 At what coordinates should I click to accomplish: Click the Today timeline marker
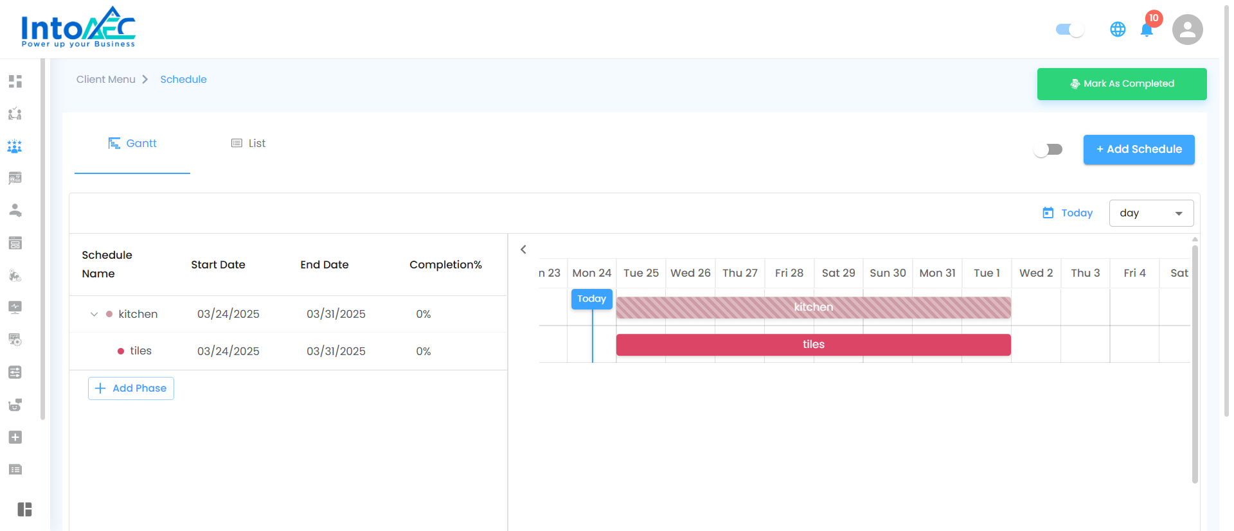pyautogui.click(x=592, y=299)
